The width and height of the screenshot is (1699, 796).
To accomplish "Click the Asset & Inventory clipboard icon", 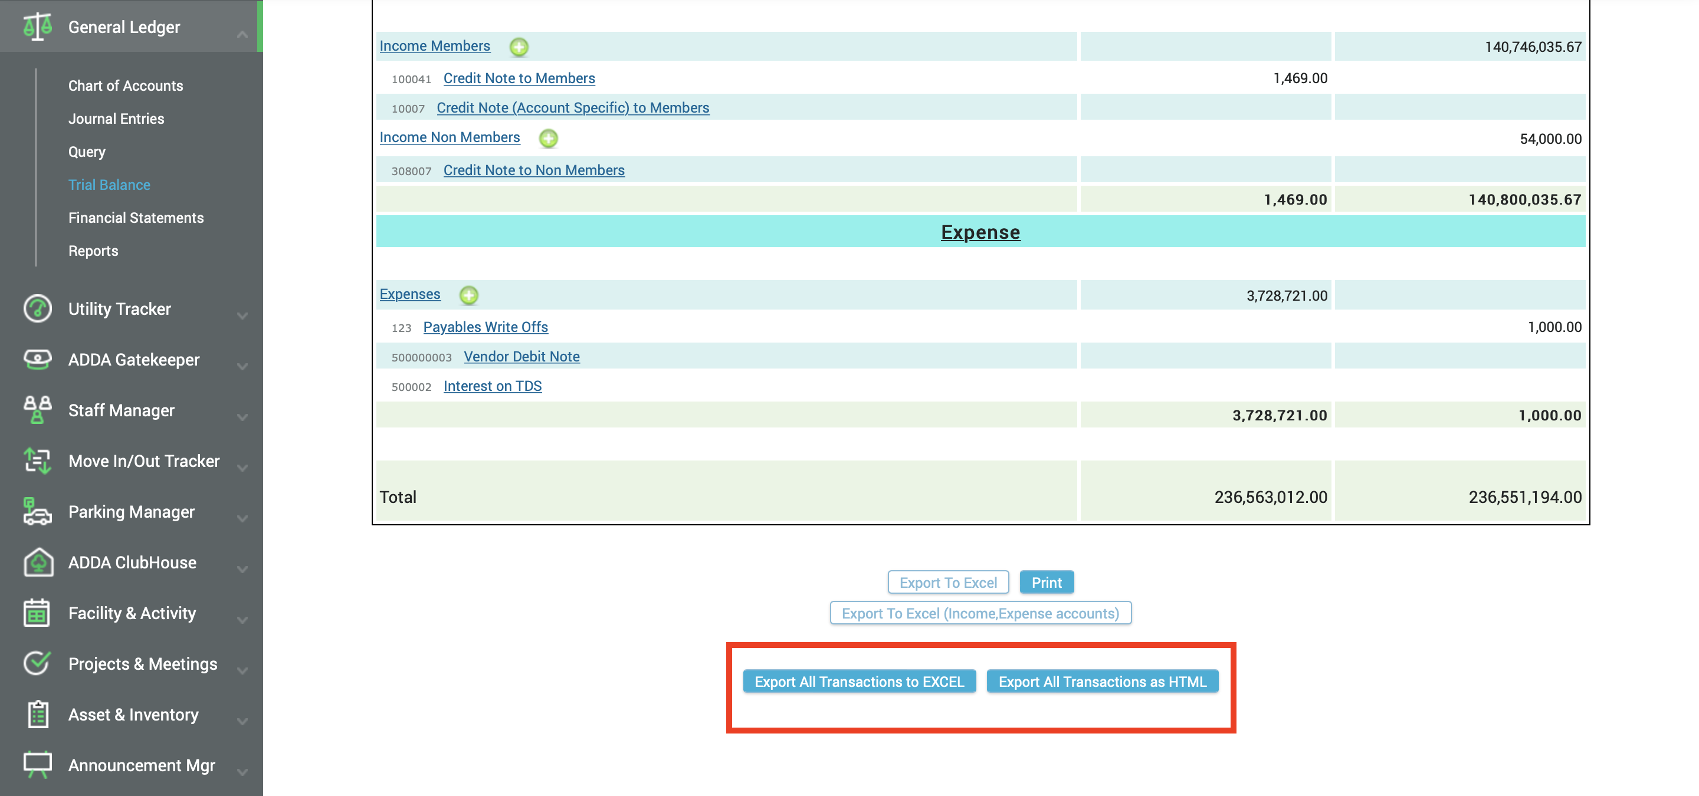I will (x=38, y=713).
